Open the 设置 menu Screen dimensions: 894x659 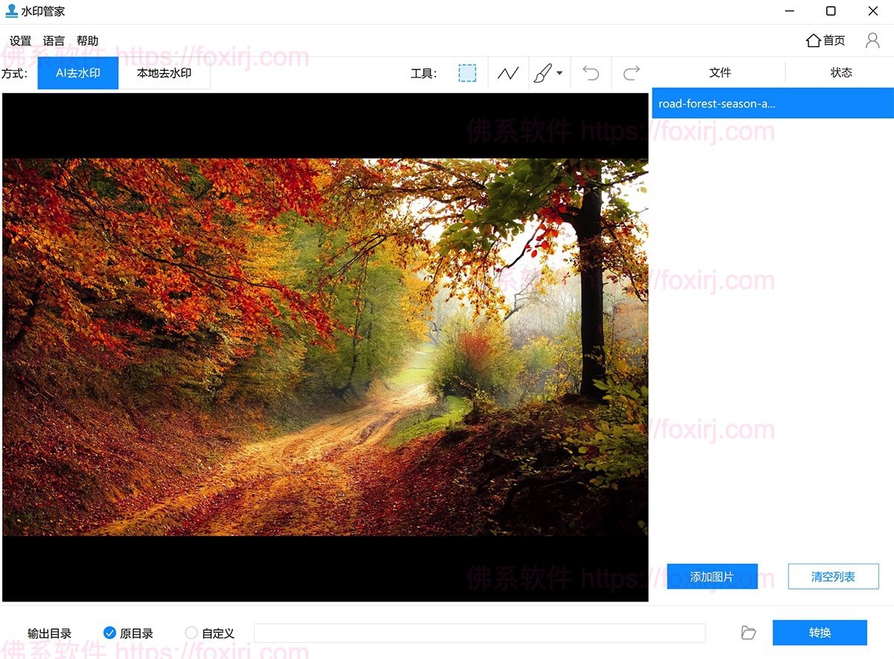(21, 41)
